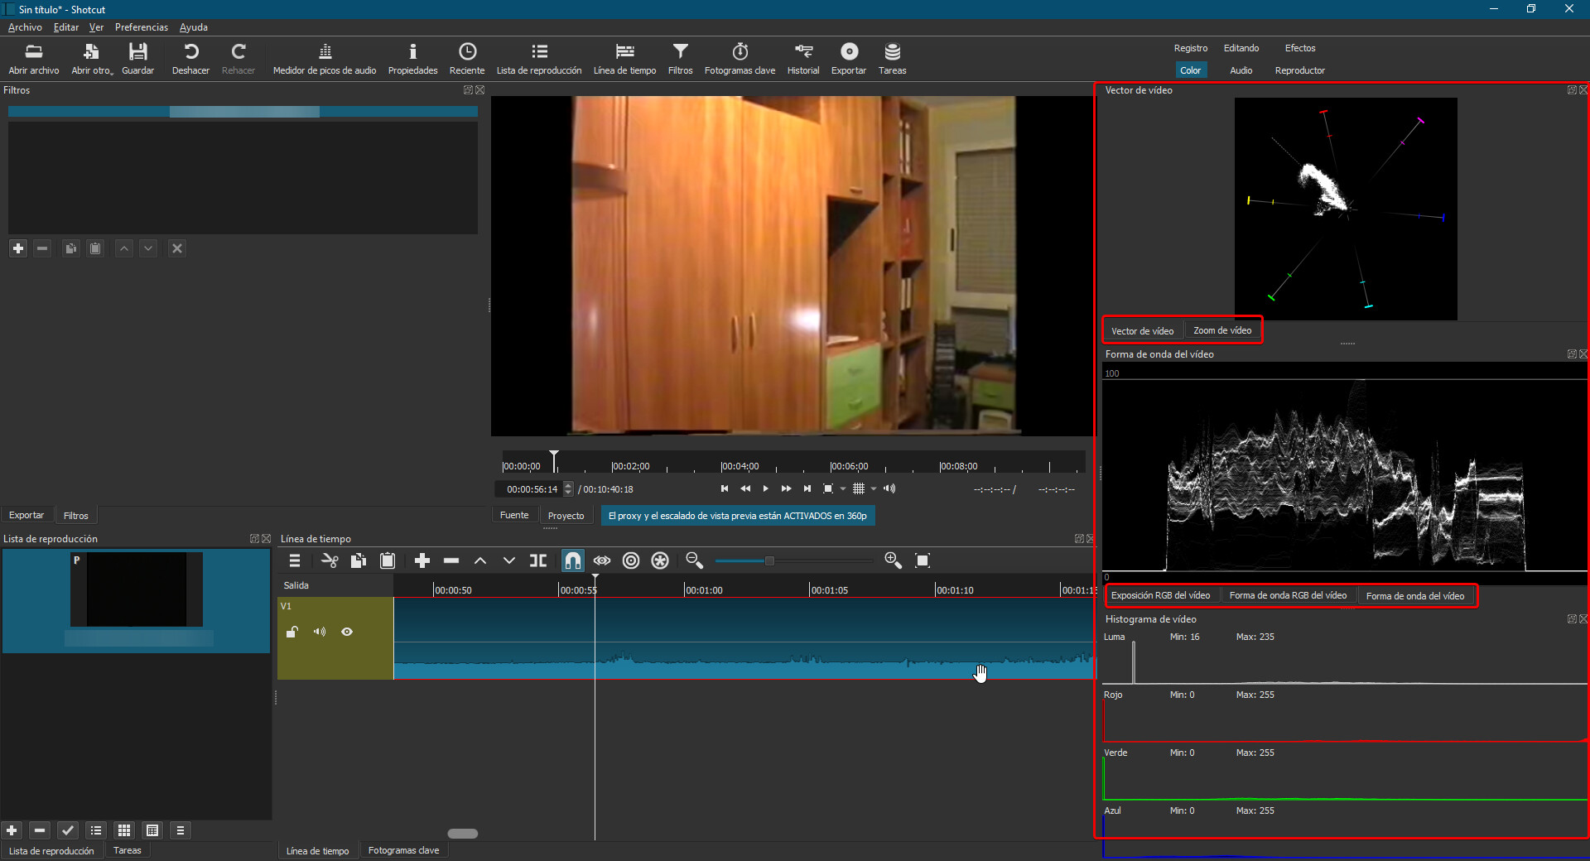The width and height of the screenshot is (1590, 861).
Task: Click the ripple all tracks icon
Action: pyautogui.click(x=660, y=560)
